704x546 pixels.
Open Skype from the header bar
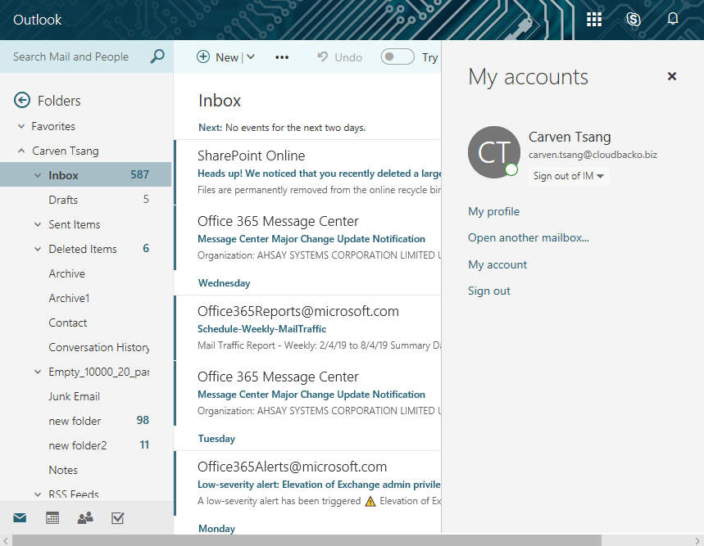click(x=633, y=20)
